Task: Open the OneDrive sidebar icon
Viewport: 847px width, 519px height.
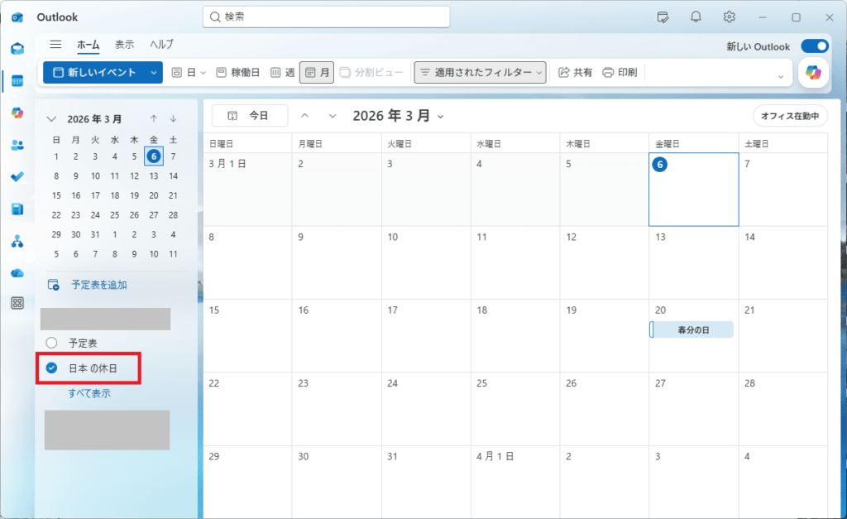Action: click(x=17, y=272)
